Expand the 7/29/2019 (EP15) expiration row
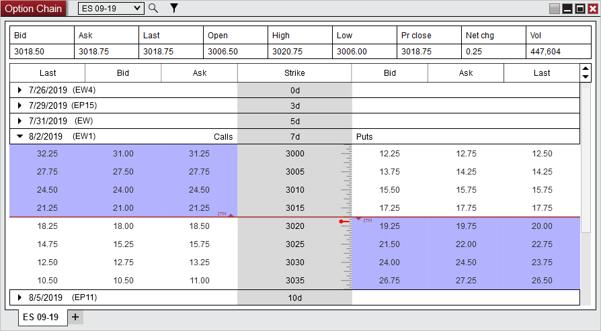This screenshot has height=331, width=601. [x=20, y=105]
